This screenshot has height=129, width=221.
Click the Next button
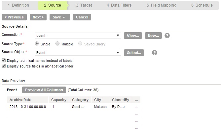38,17
